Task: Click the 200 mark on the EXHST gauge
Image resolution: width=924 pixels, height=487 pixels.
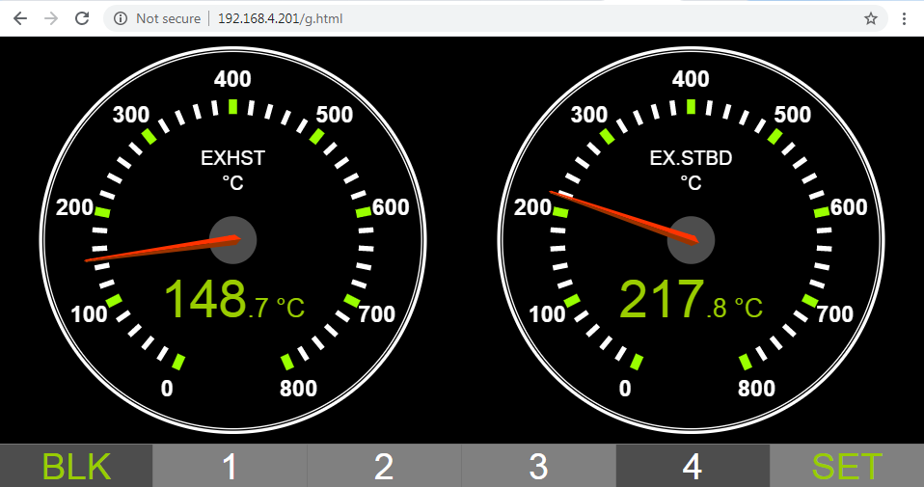Action: (x=75, y=207)
